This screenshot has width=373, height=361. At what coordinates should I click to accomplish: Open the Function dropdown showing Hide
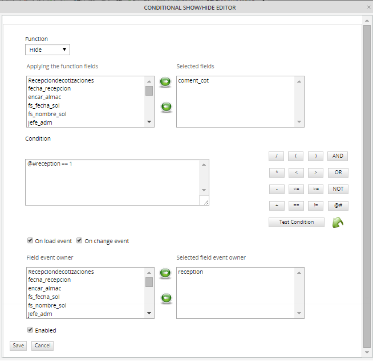(47, 50)
